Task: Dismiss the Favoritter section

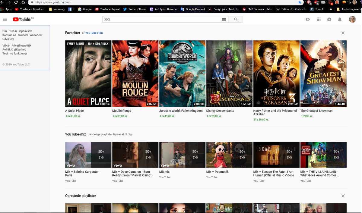Action: [343, 33]
